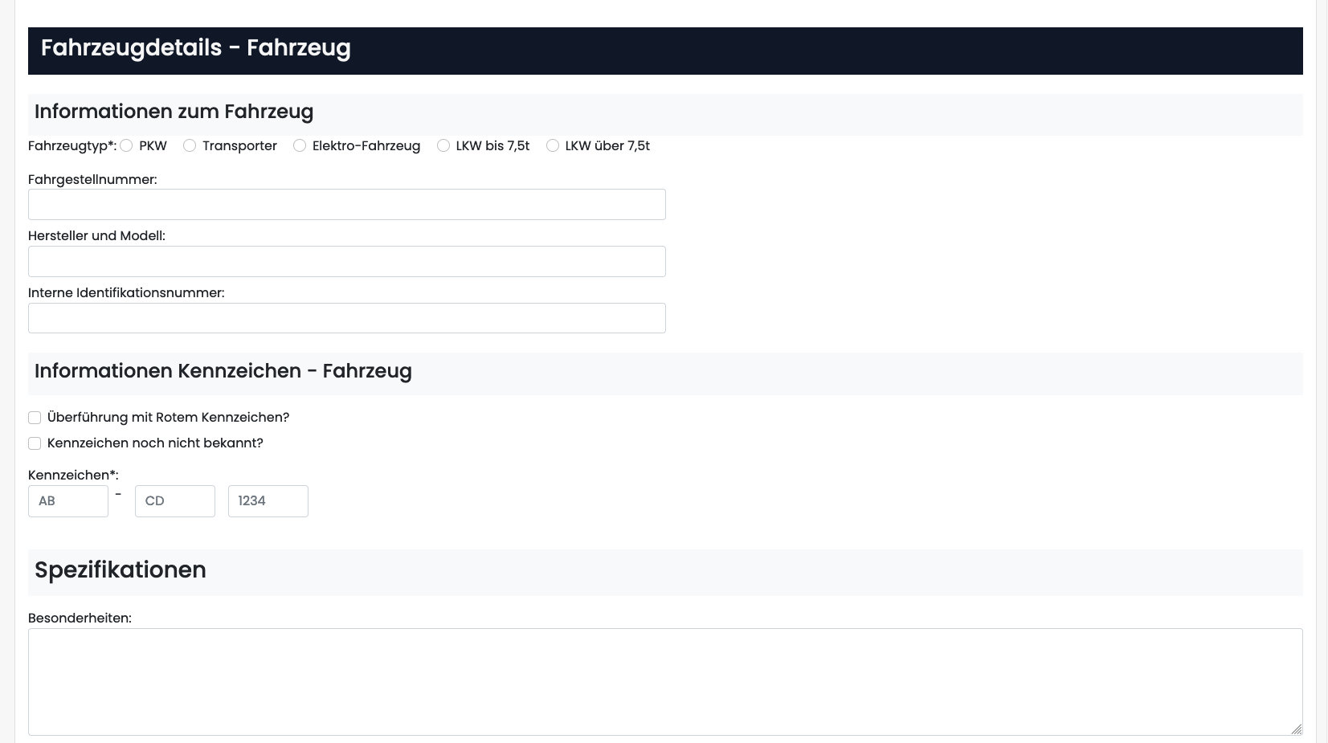Select the Elektro-Fahrzeug radio option
This screenshot has width=1328, height=743.
pos(300,145)
